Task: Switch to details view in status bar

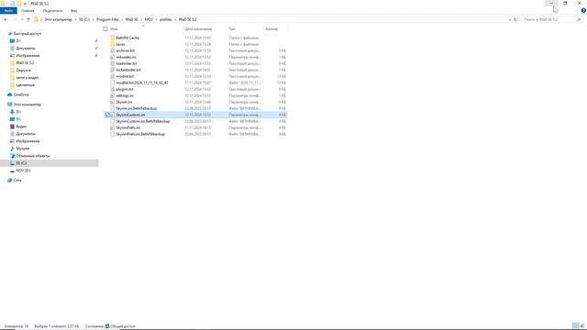Action: 575,326
